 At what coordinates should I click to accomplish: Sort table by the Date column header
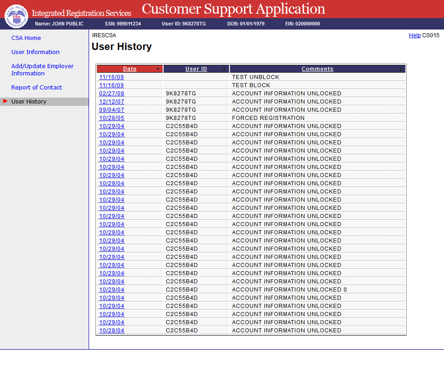coord(130,69)
